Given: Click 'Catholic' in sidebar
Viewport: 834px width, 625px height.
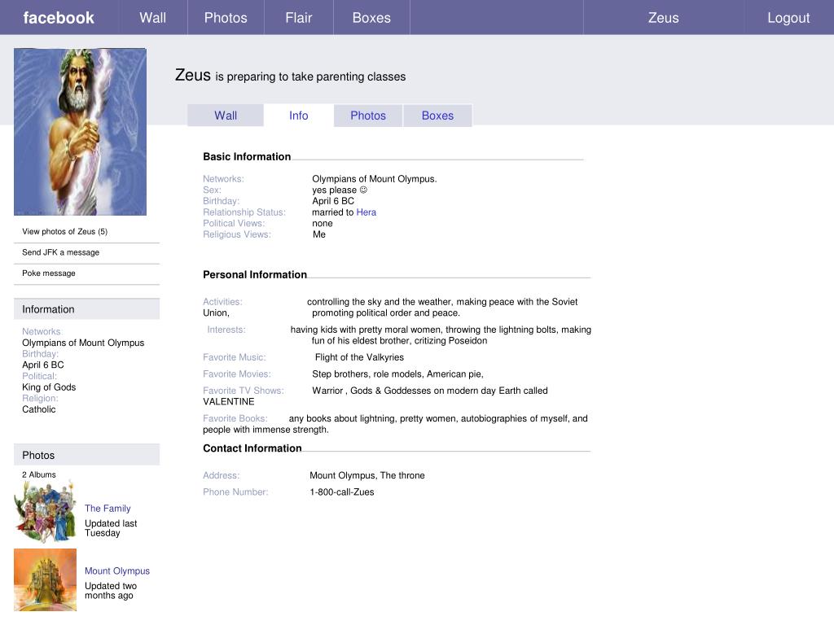Looking at the screenshot, I should [x=39, y=410].
